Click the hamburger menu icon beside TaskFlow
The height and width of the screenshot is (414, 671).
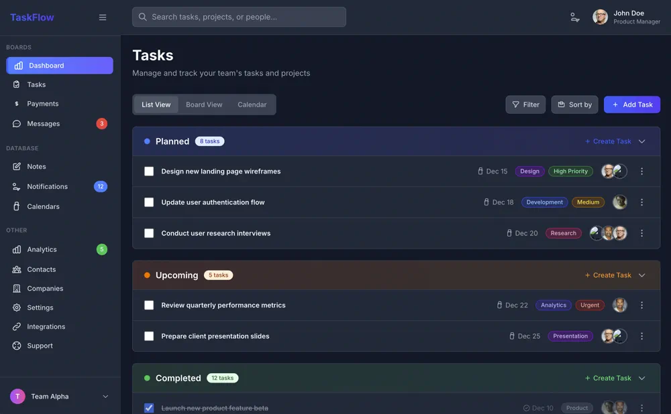click(103, 17)
